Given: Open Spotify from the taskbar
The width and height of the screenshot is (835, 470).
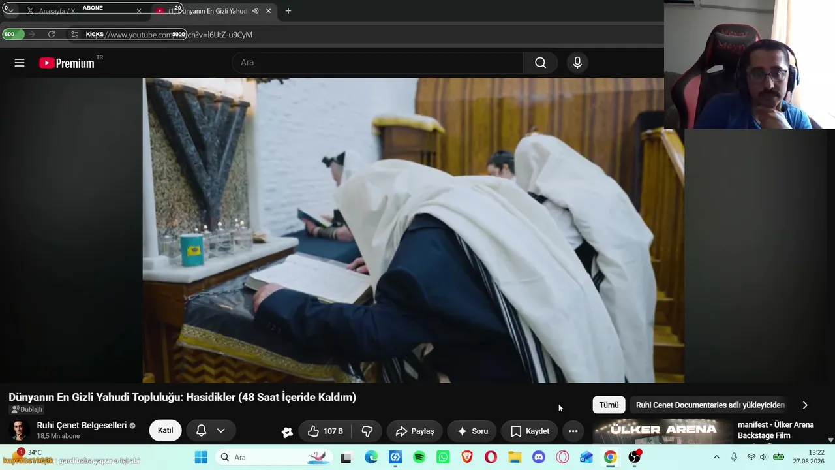Looking at the screenshot, I should [x=419, y=457].
